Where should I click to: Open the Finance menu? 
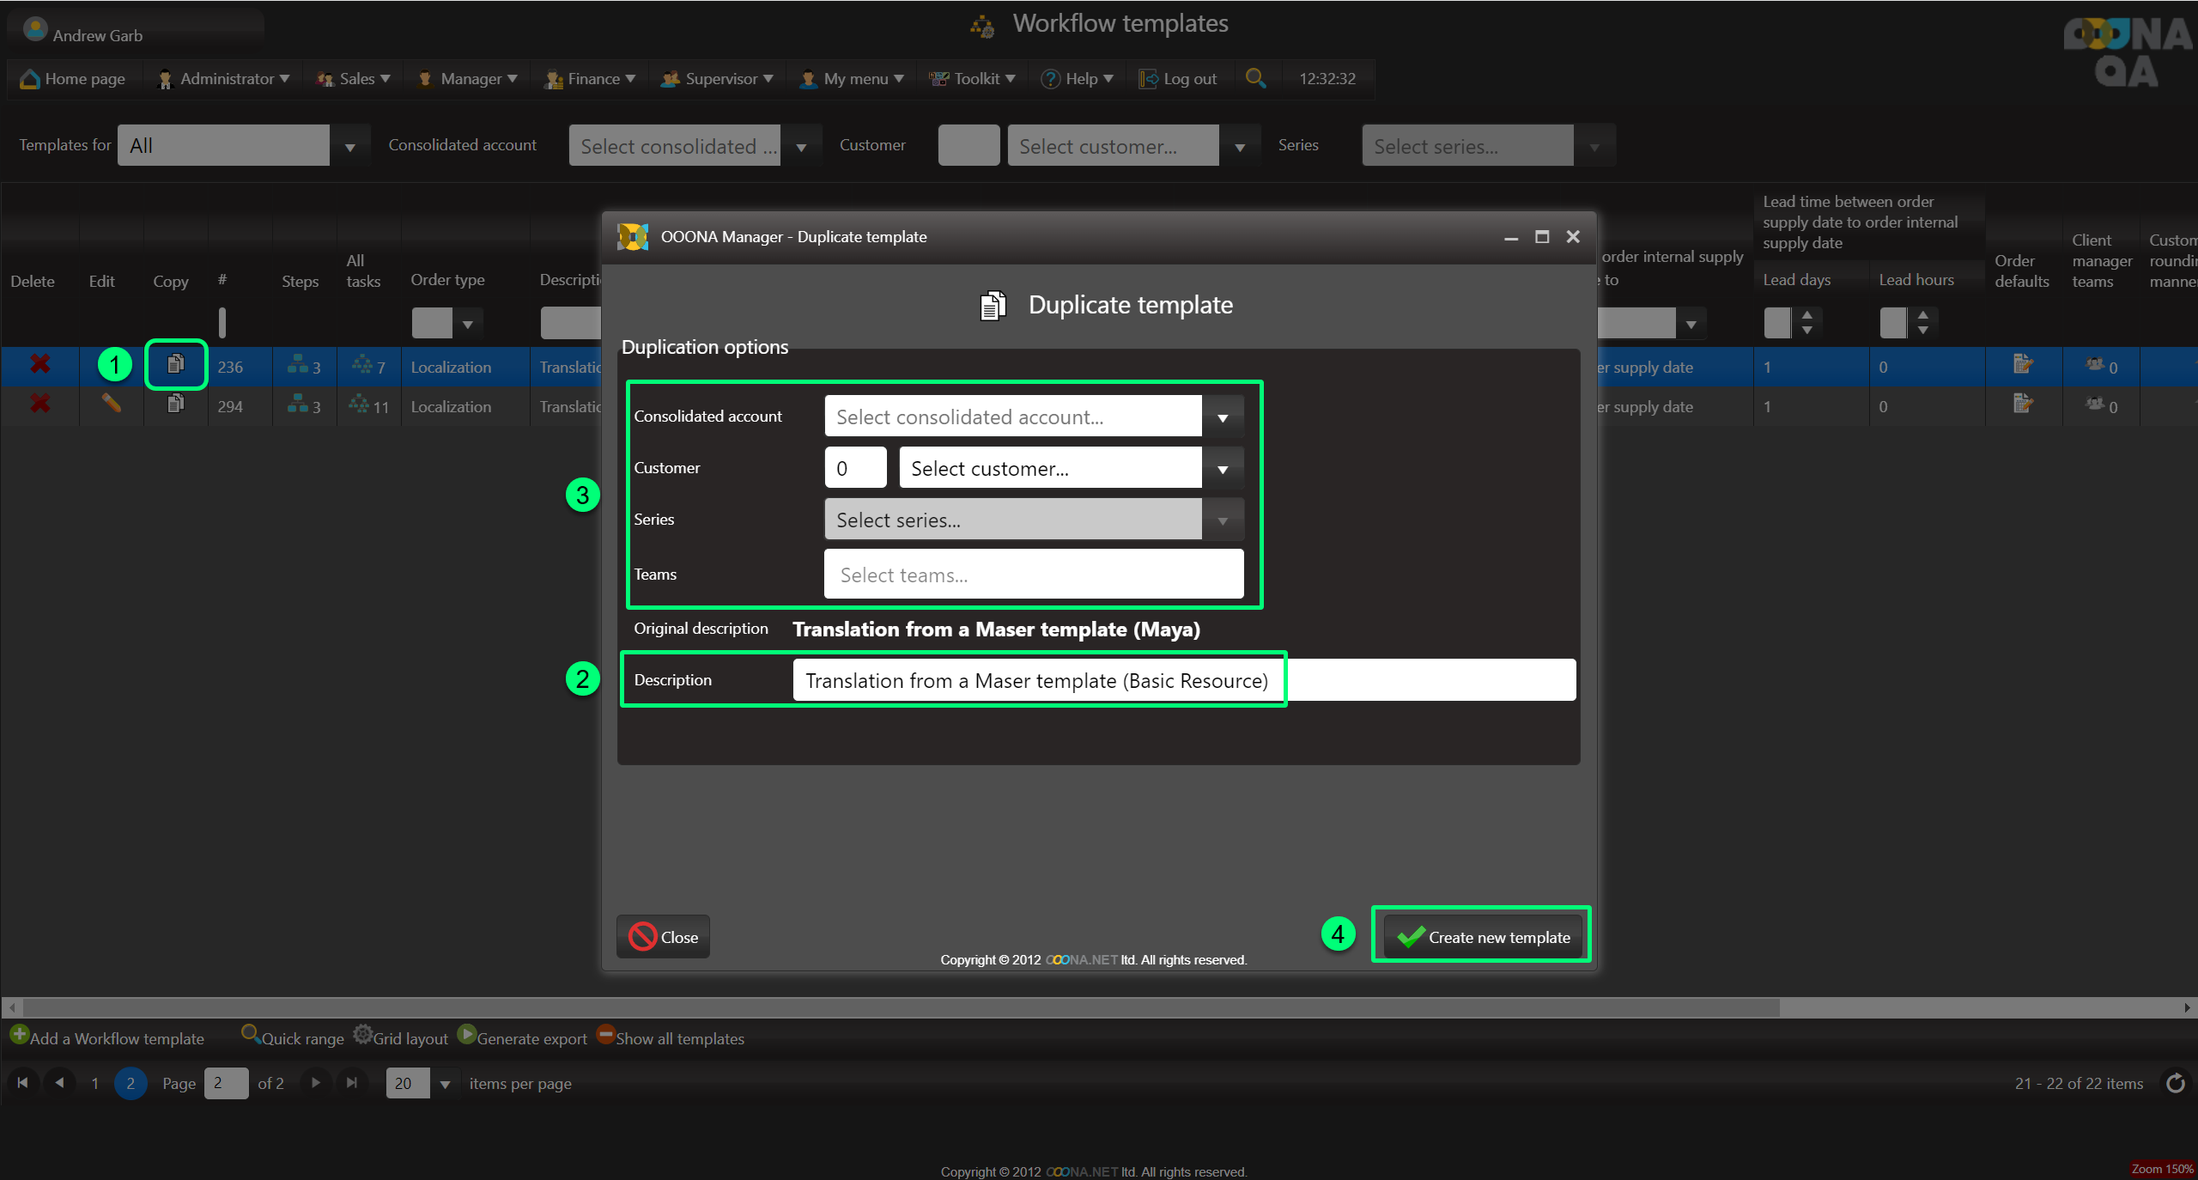(x=592, y=78)
